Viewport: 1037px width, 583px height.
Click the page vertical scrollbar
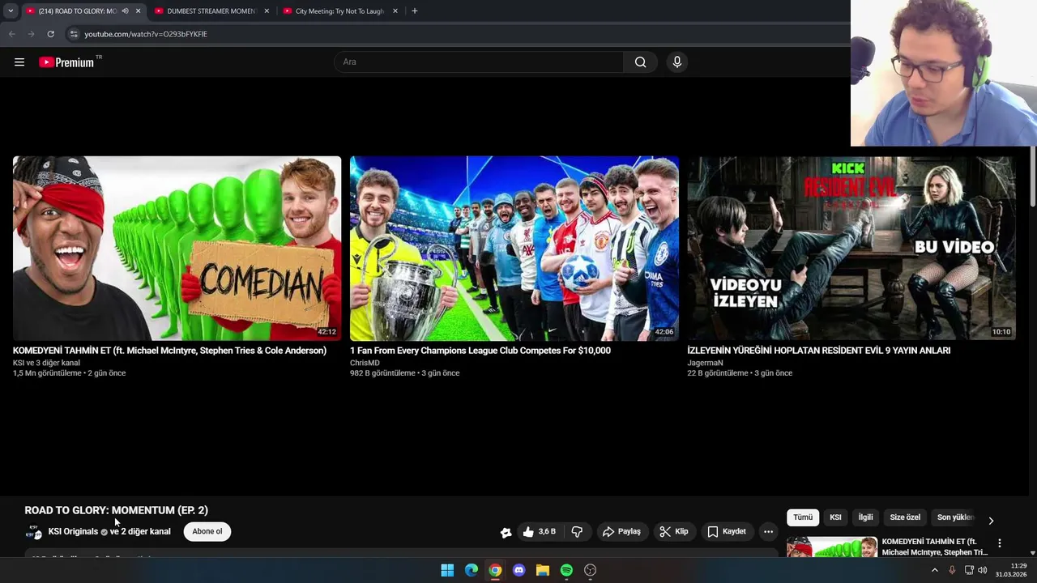(x=1032, y=177)
